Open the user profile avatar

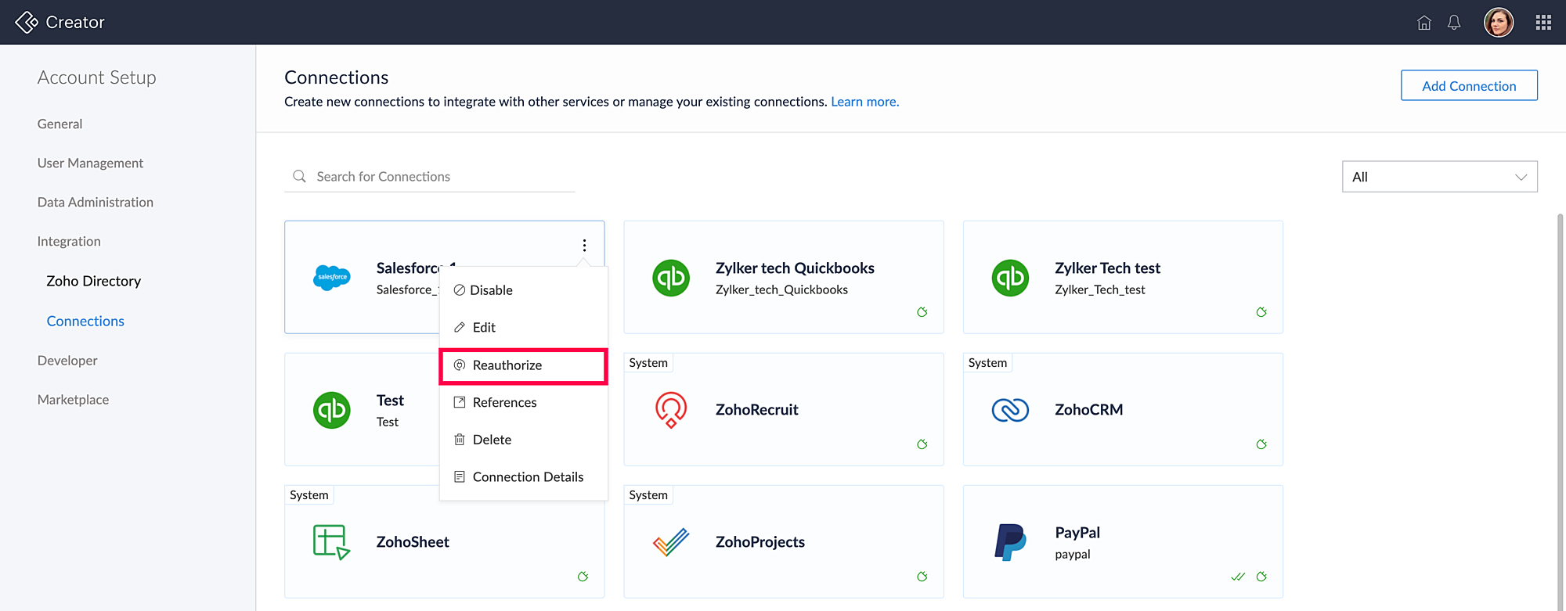click(x=1499, y=22)
